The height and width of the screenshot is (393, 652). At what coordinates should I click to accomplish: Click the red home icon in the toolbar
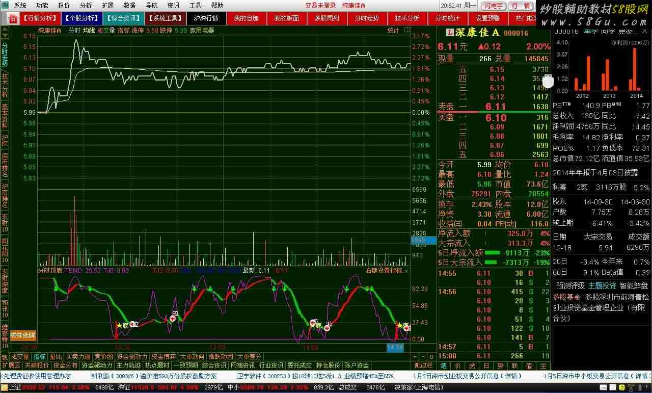[x=13, y=18]
